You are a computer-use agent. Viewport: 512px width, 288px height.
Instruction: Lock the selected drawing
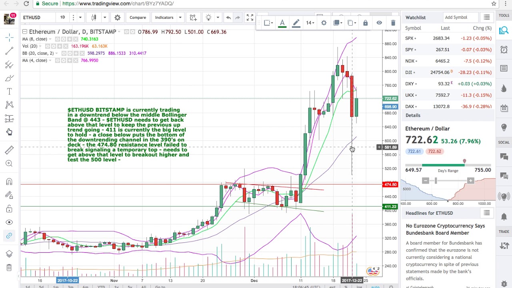(x=365, y=23)
